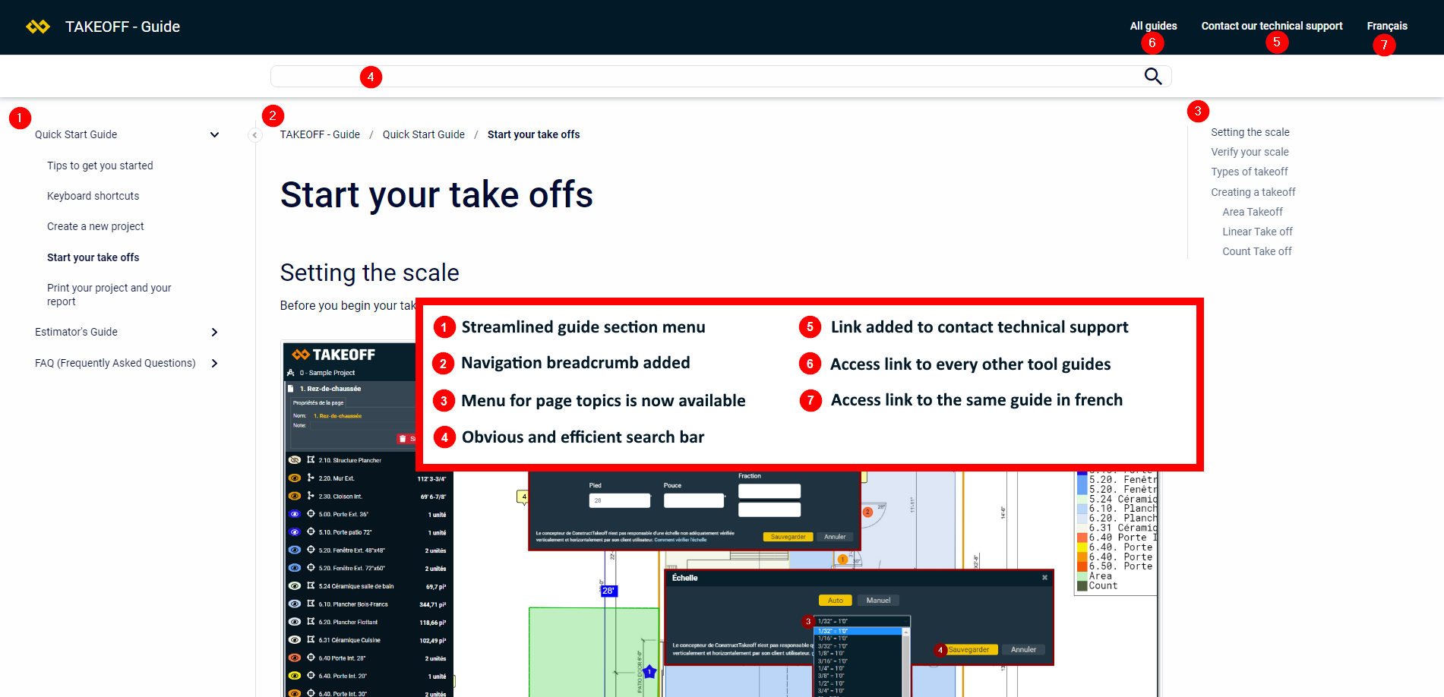1444x697 pixels.
Task: Click the Auto button in Échelle dialog
Action: (836, 601)
